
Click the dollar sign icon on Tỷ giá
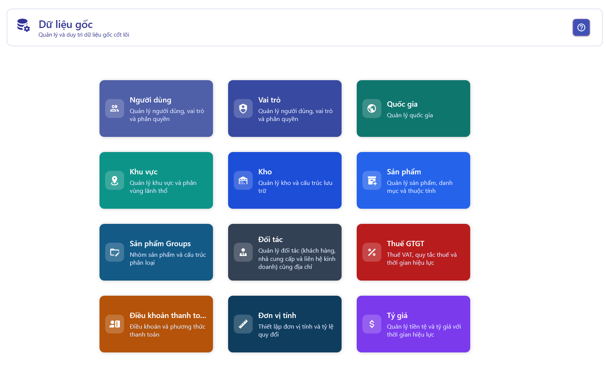pyautogui.click(x=372, y=324)
